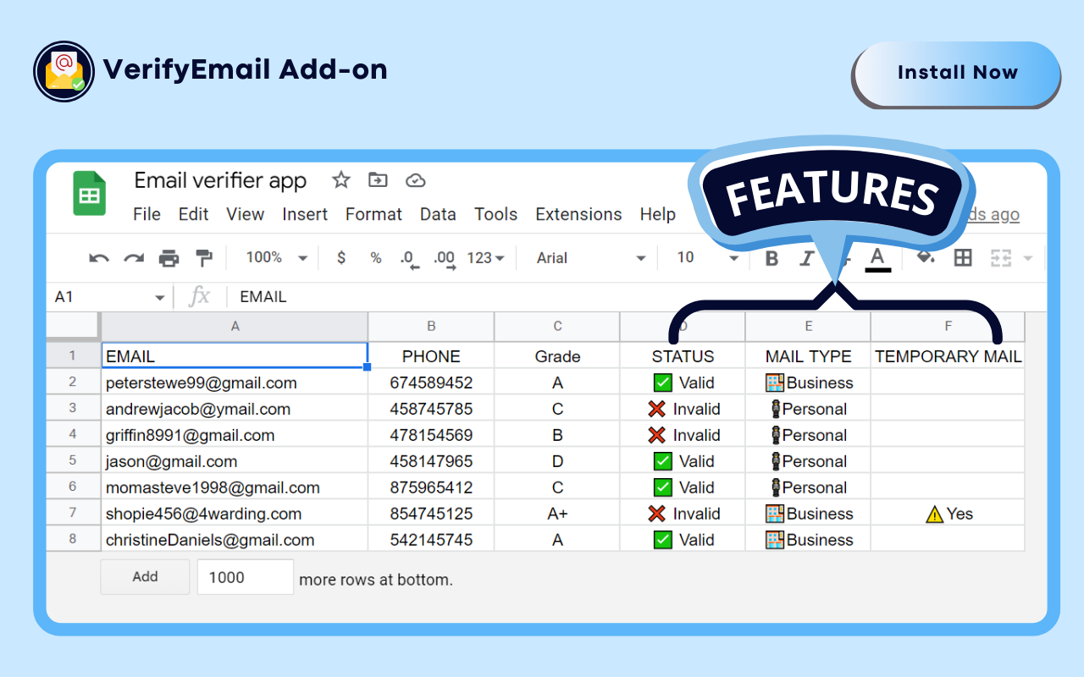Open the Extensions menu
Viewport: 1084px width, 677px height.
(578, 214)
